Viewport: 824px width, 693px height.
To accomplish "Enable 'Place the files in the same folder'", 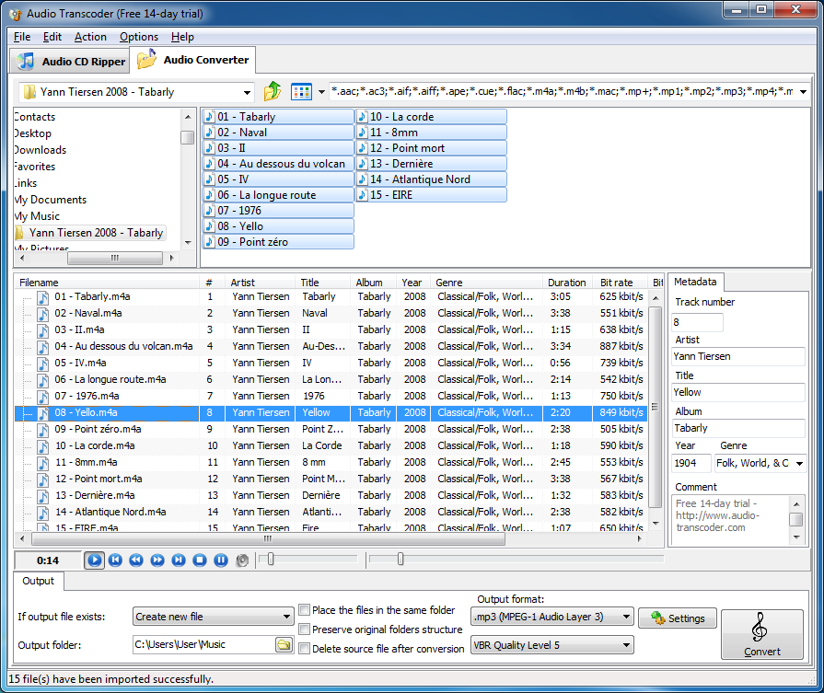I will tap(303, 610).
